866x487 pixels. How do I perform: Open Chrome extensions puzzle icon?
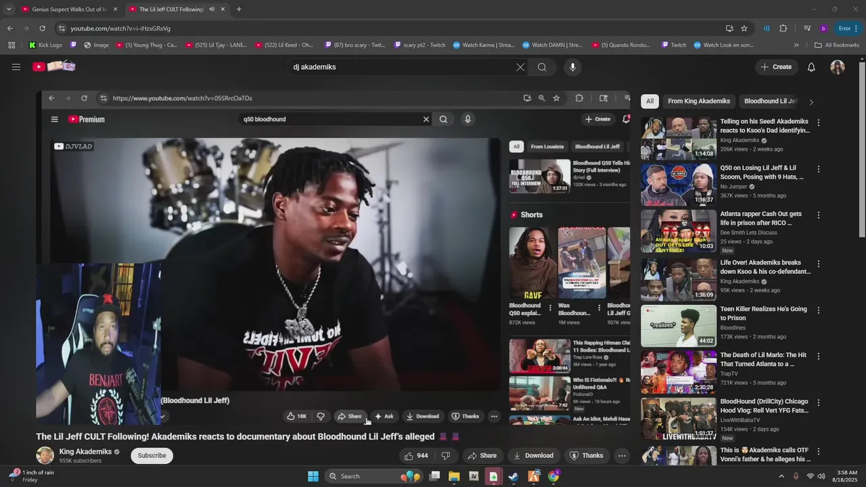point(783,28)
